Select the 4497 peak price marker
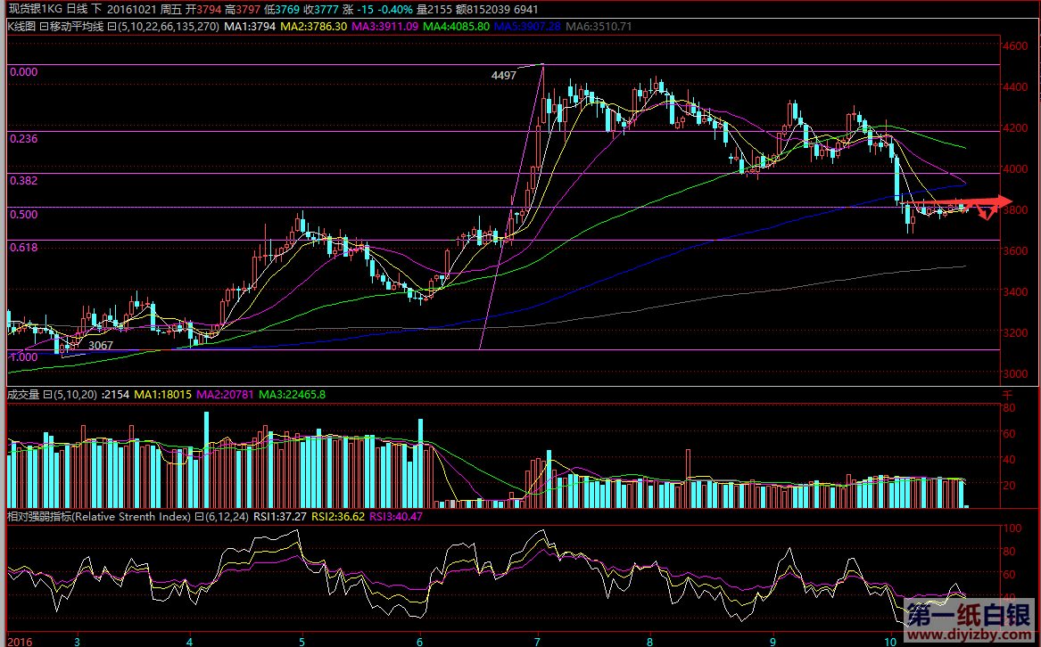This screenshot has height=647, width=1041. point(503,76)
